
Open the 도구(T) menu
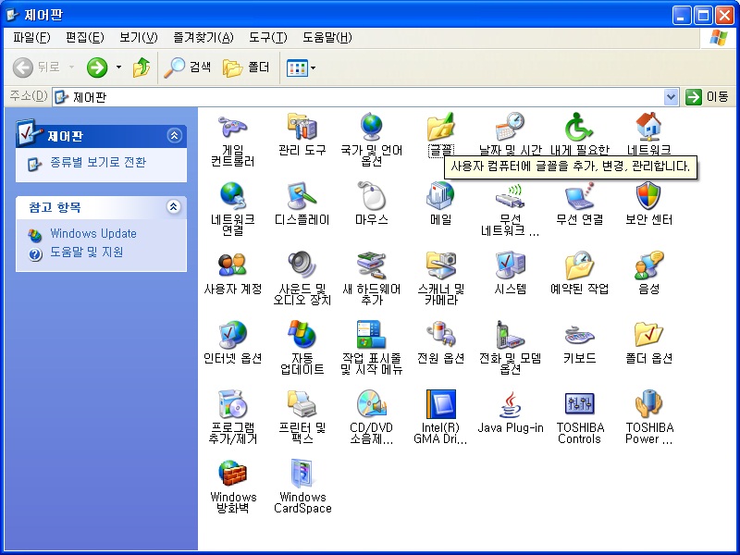267,37
